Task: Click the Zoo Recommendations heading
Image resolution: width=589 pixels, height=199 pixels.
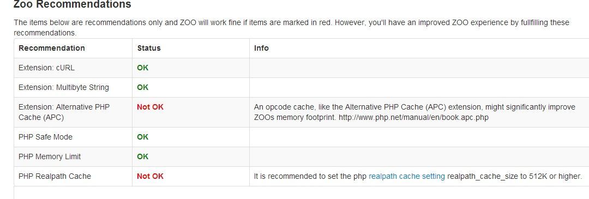Action: point(73,4)
